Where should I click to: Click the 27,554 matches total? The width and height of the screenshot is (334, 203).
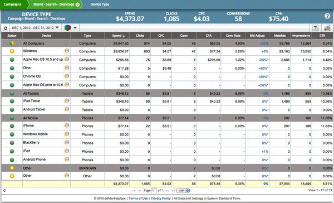284,184
